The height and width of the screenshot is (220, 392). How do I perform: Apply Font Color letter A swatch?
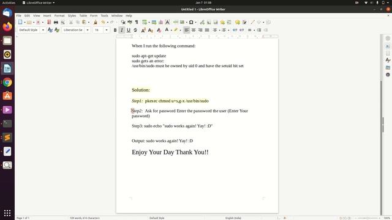pyautogui.click(x=167, y=30)
